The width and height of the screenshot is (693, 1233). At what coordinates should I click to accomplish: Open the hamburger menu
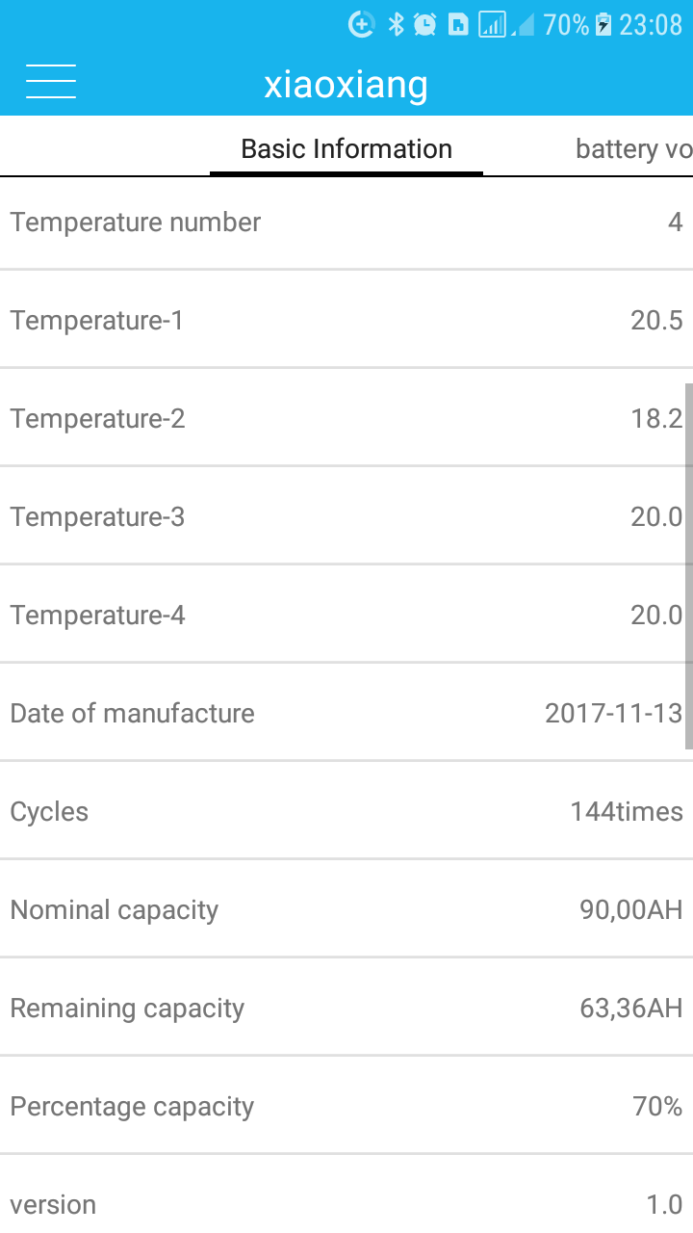coord(51,81)
